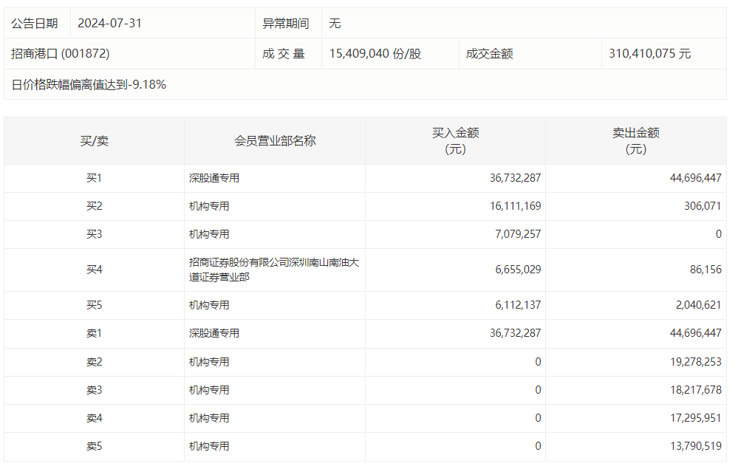Select buy amount 36,732,287 in 卖1 row

coord(515,334)
